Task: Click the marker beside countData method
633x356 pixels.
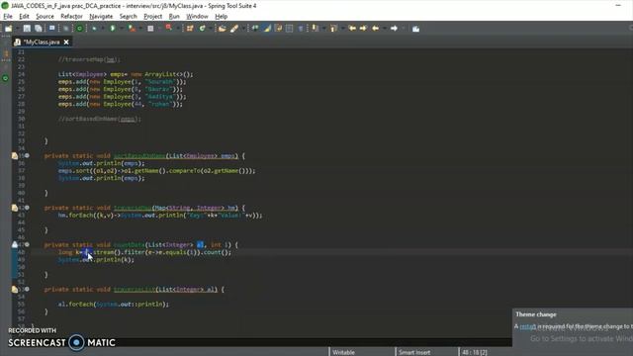Action: pyautogui.click(x=15, y=244)
